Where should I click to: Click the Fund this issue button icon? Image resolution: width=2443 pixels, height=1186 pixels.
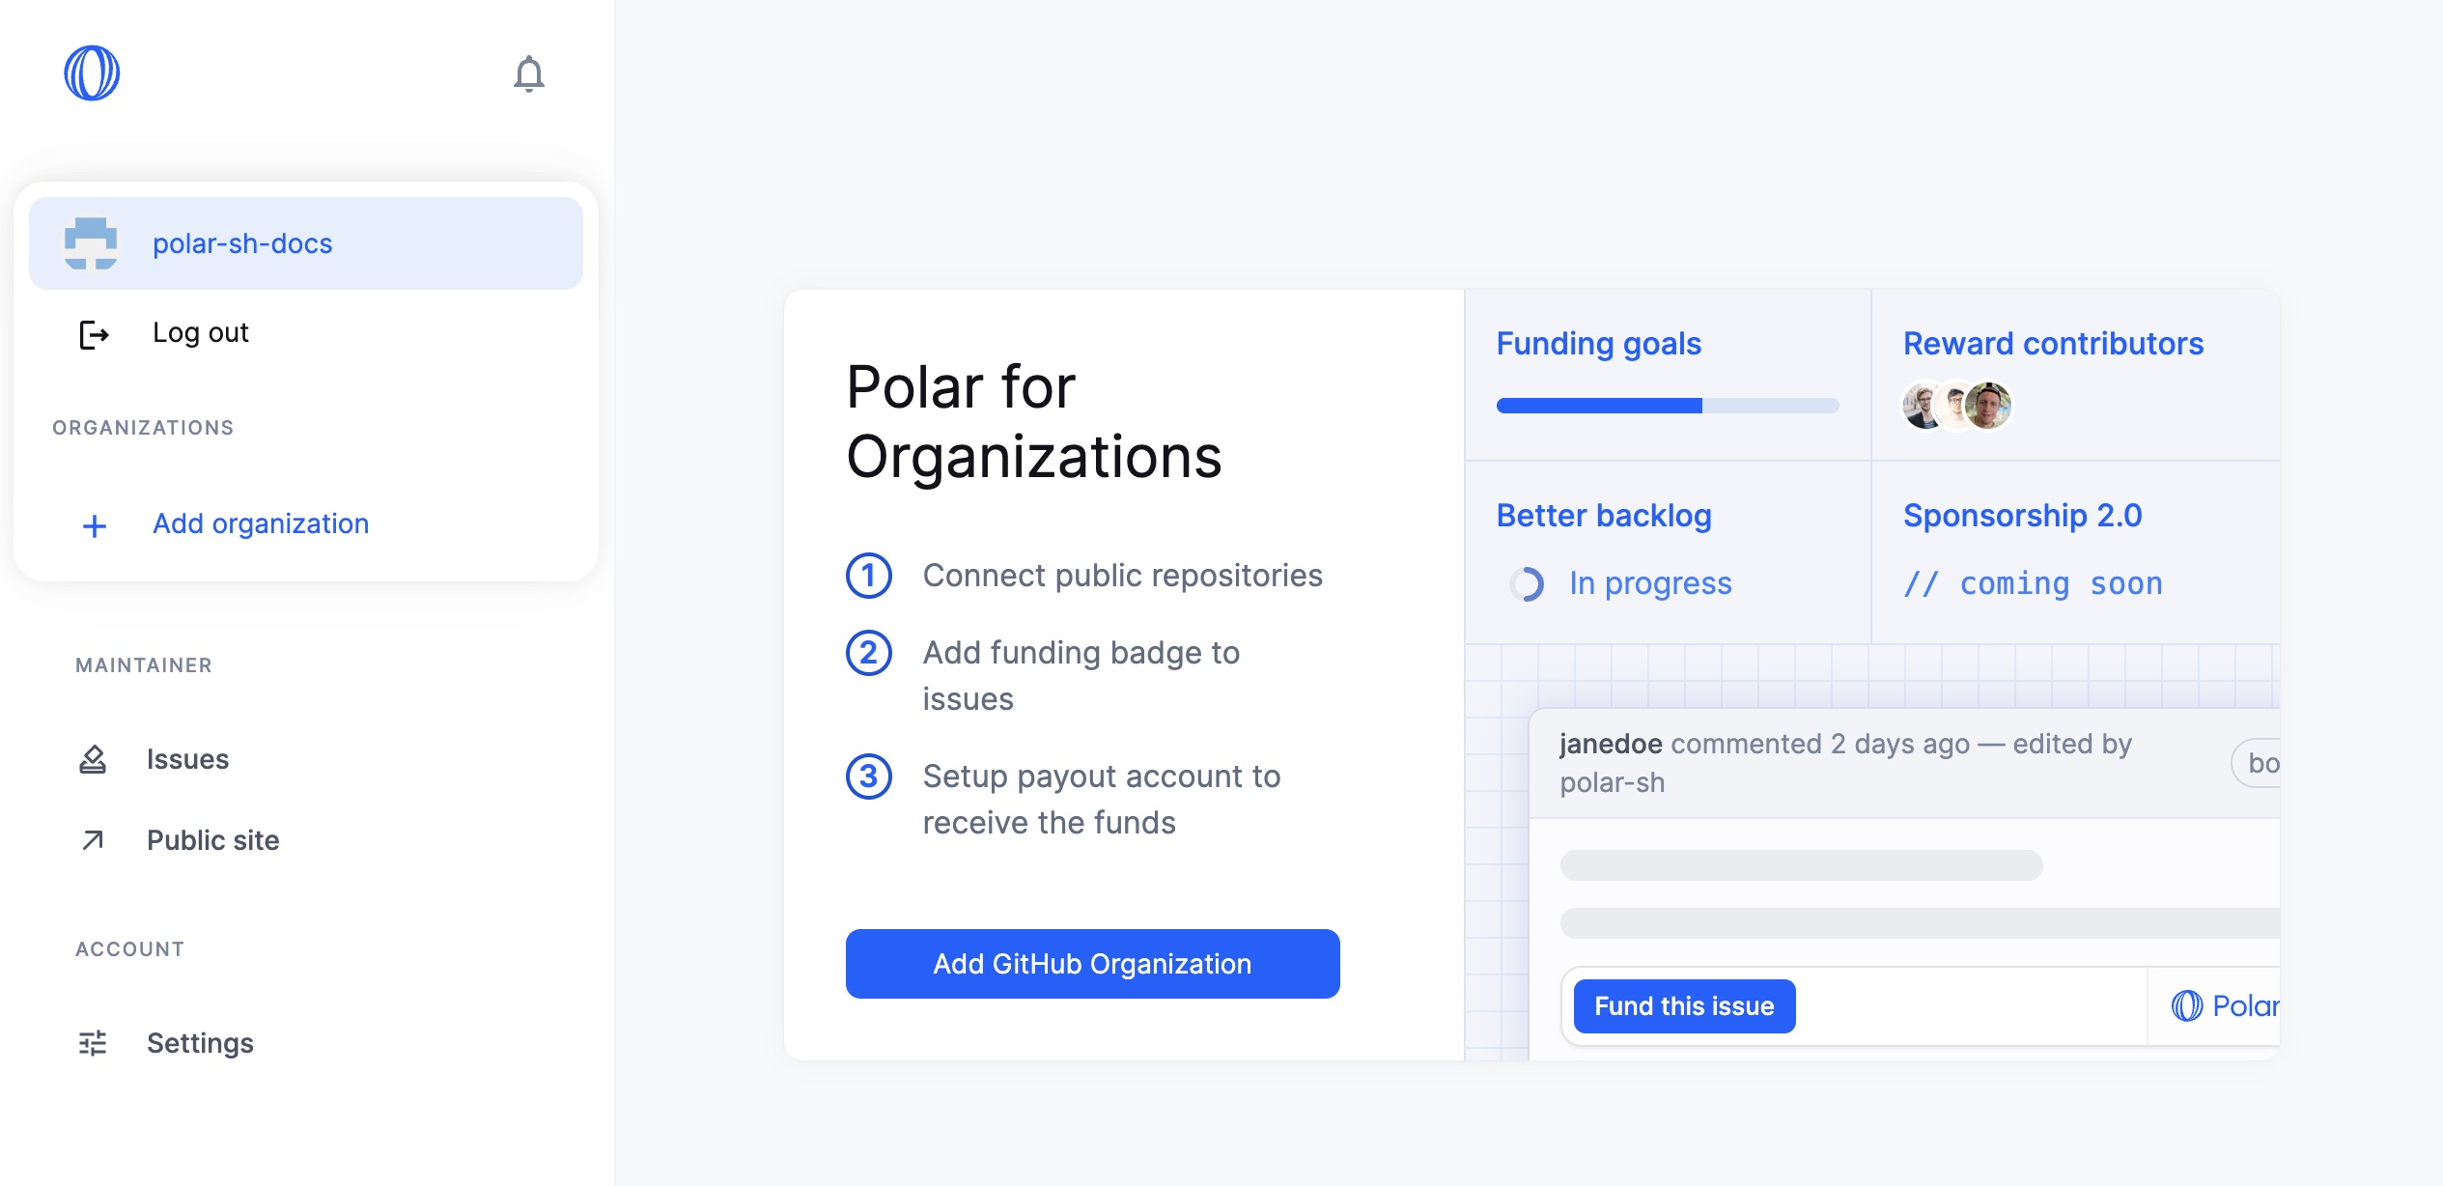tap(1684, 1005)
